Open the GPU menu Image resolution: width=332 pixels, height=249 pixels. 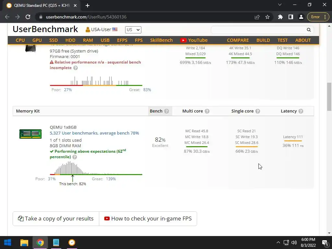[x=37, y=40]
